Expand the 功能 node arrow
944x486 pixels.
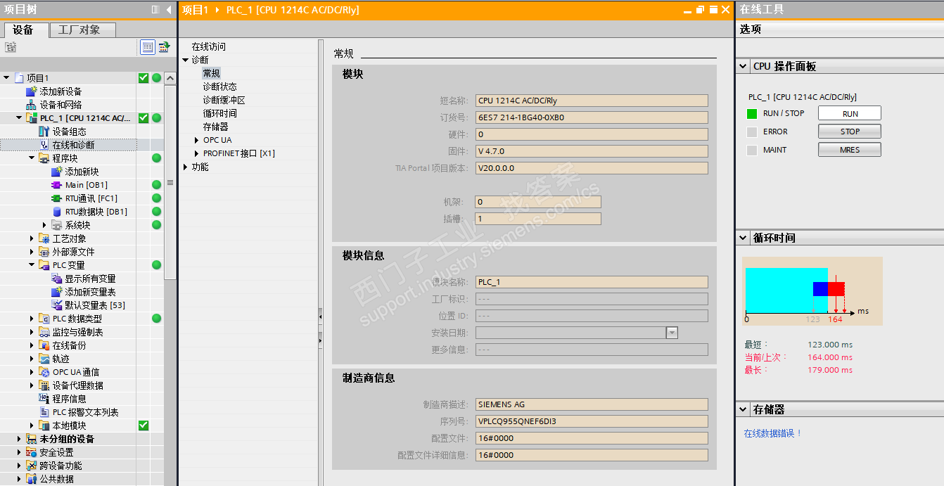coord(186,167)
